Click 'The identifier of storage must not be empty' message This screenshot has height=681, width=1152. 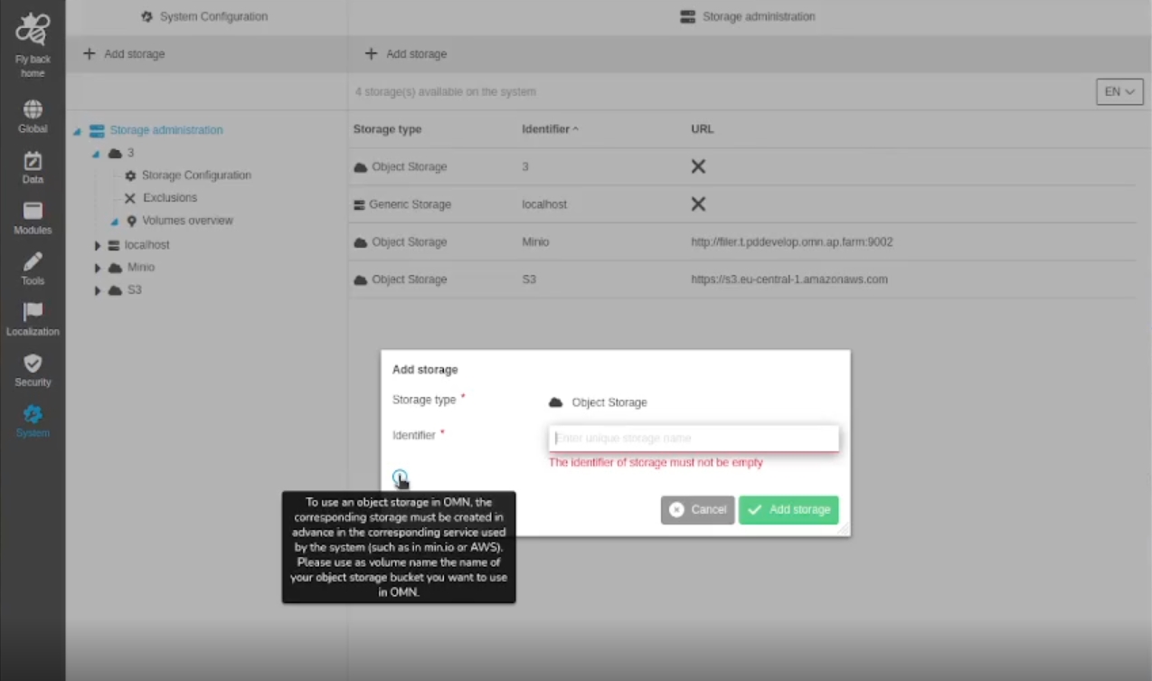pos(656,462)
